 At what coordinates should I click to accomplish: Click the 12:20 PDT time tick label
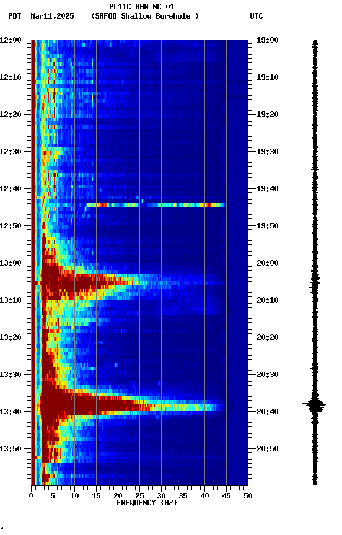pos(11,115)
